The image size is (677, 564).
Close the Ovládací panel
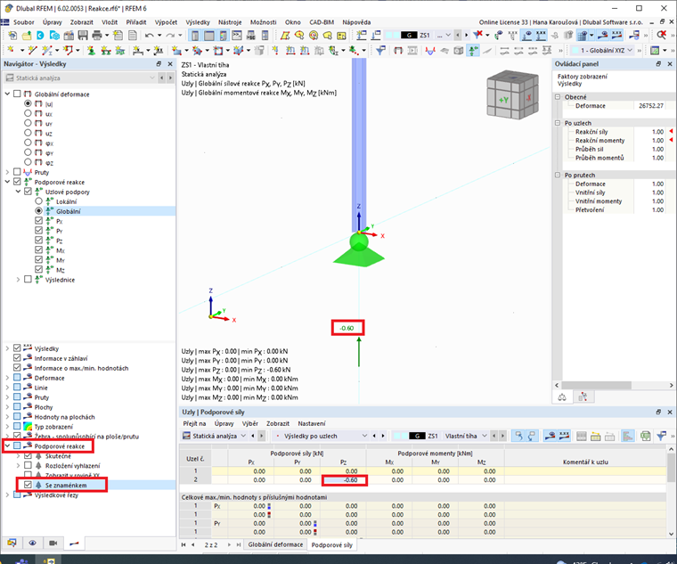(x=670, y=63)
